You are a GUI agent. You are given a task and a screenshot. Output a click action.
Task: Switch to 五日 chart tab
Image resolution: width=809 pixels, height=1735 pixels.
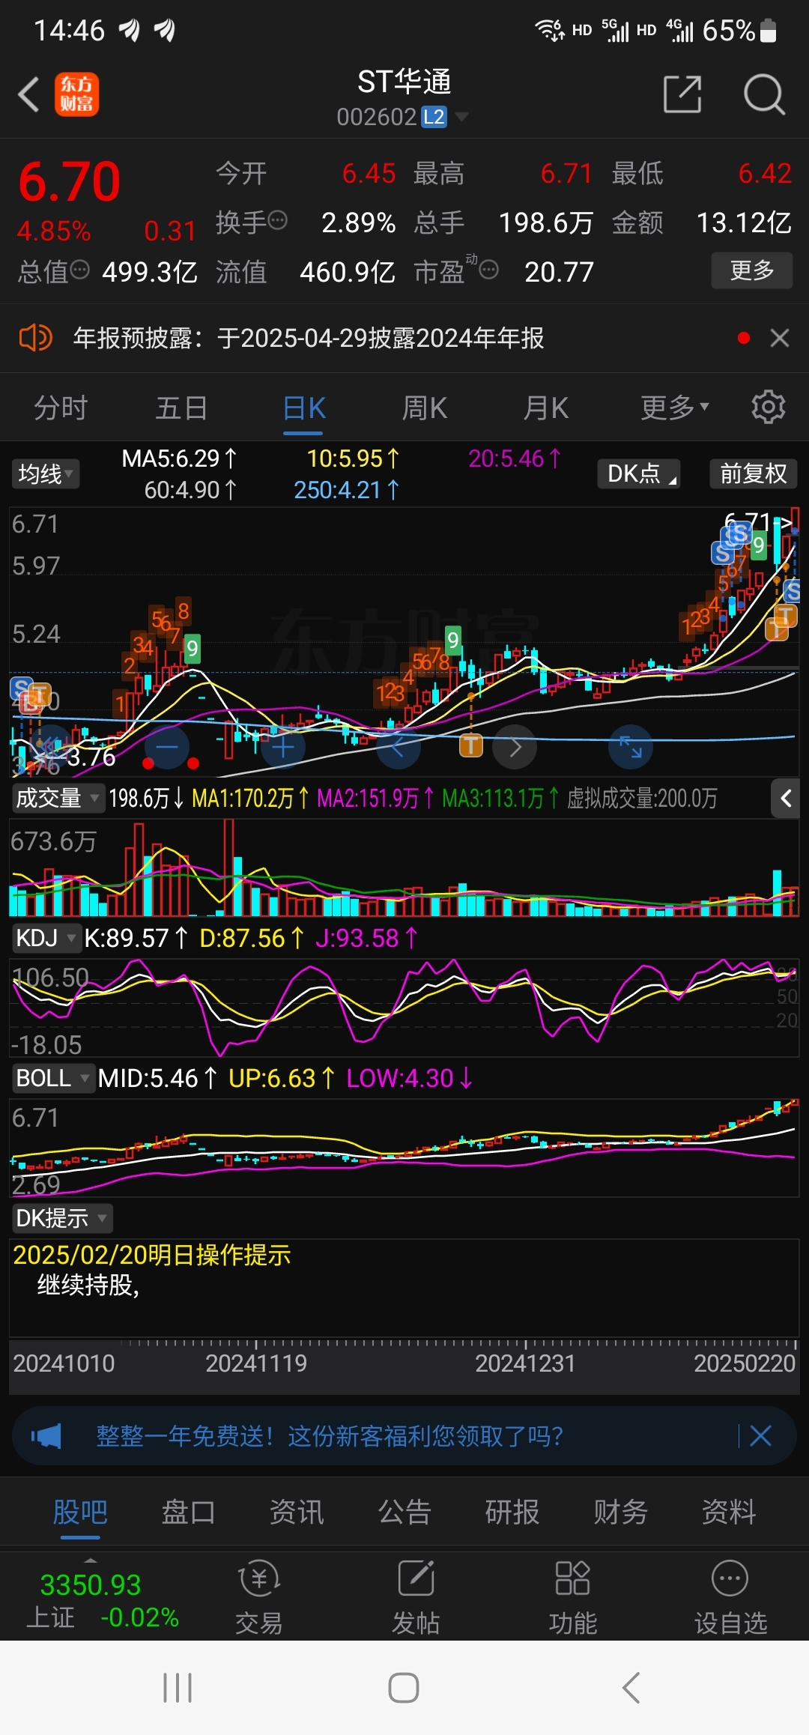(x=182, y=408)
